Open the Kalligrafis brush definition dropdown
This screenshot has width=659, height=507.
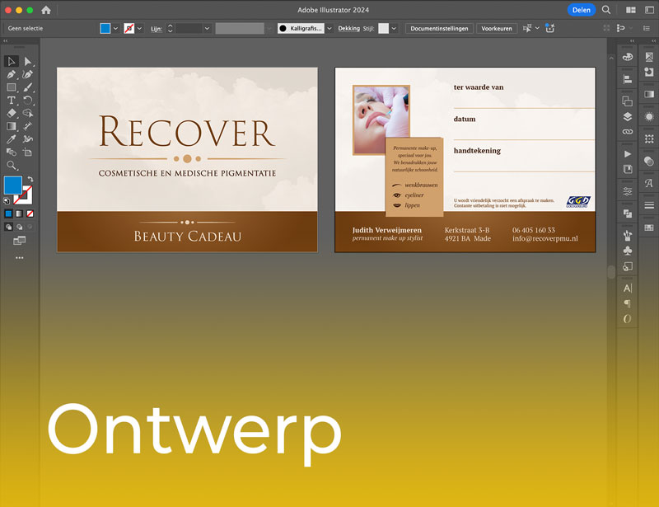click(329, 28)
